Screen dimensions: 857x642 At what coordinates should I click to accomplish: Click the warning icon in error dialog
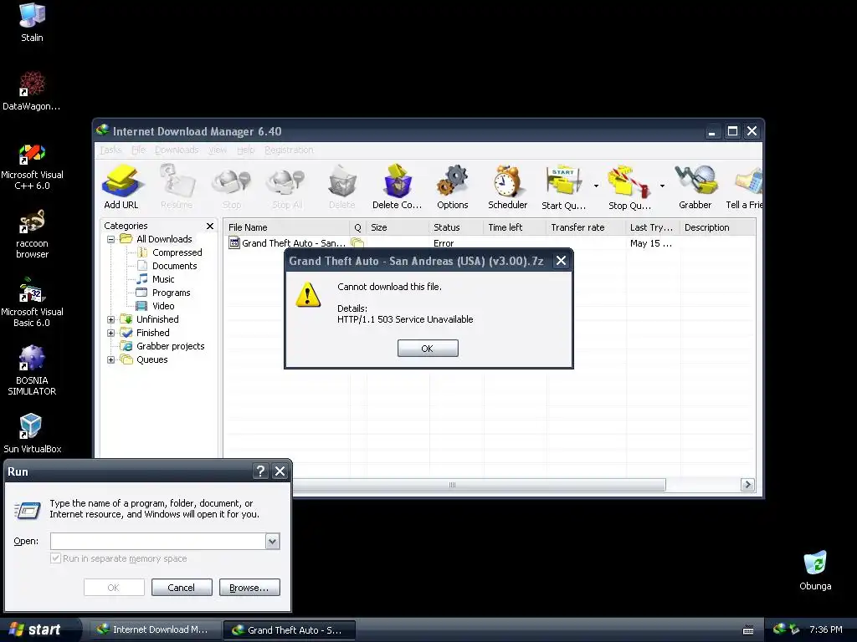click(308, 295)
